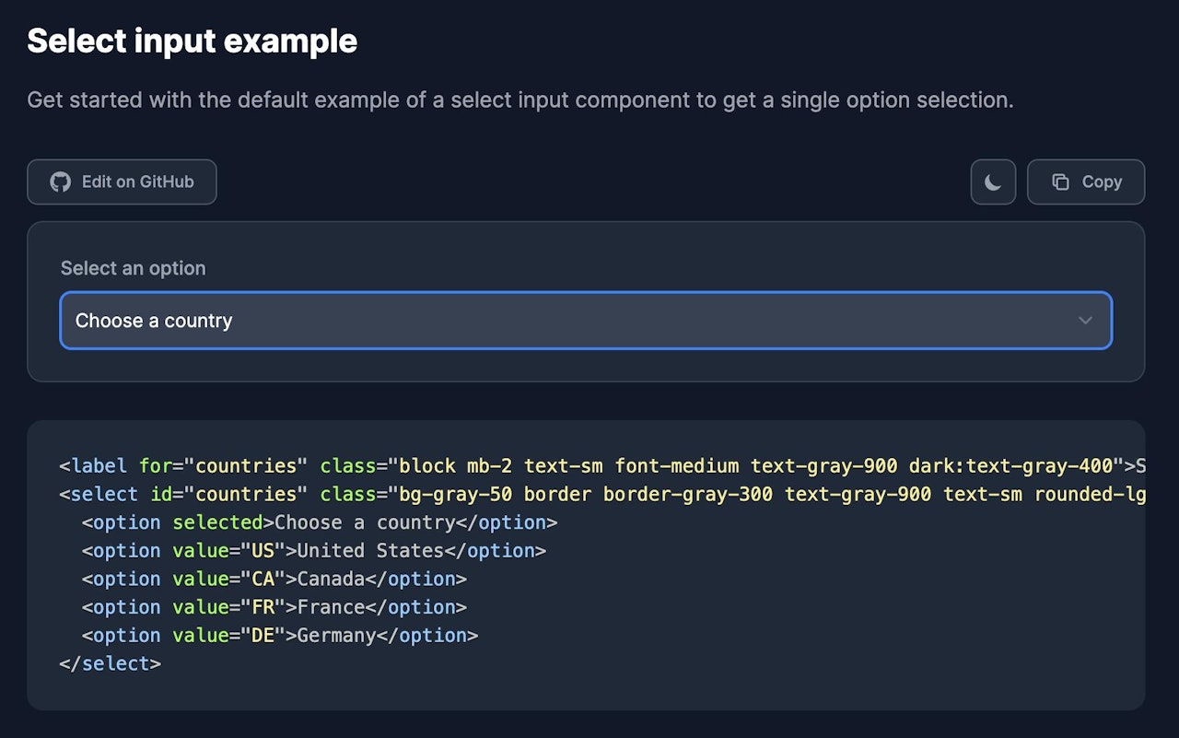
Task: Click the GitHub logo icon
Action: tap(60, 182)
